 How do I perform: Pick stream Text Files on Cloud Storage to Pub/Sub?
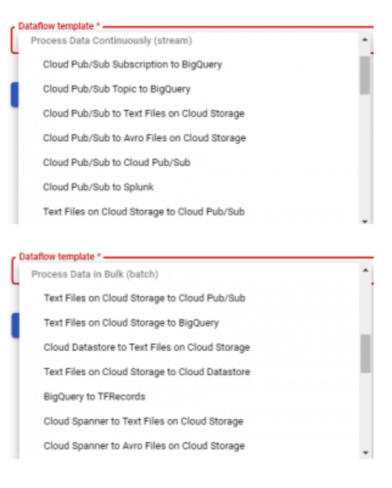144,212
